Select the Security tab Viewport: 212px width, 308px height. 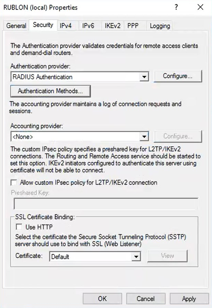pyautogui.click(x=43, y=25)
